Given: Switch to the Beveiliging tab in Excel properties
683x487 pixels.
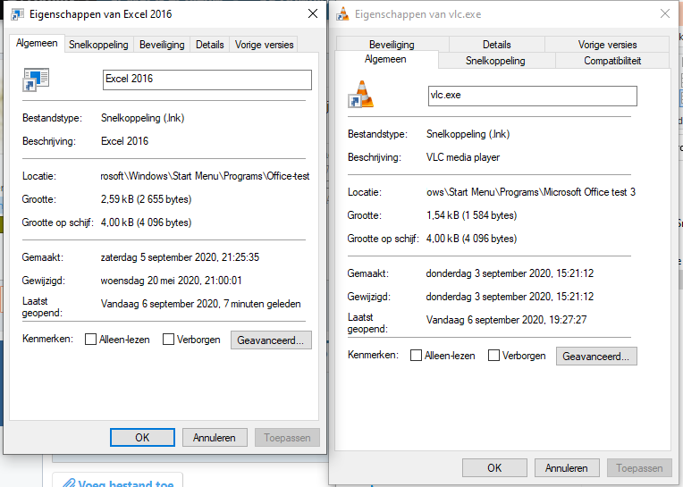Looking at the screenshot, I should (162, 45).
